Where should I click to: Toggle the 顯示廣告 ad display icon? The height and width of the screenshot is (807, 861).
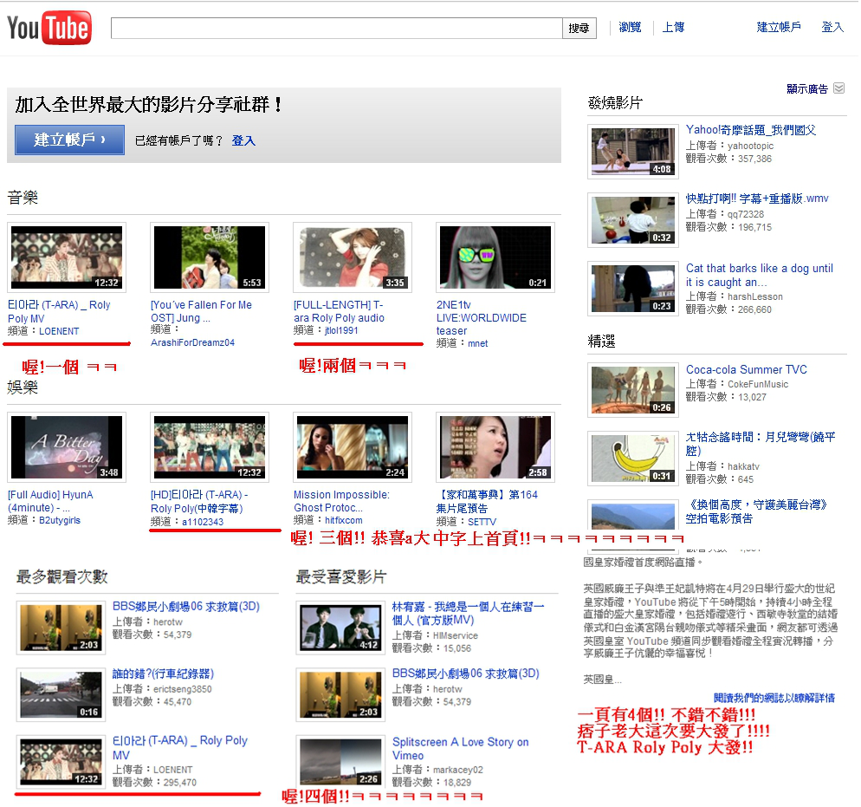click(x=838, y=88)
